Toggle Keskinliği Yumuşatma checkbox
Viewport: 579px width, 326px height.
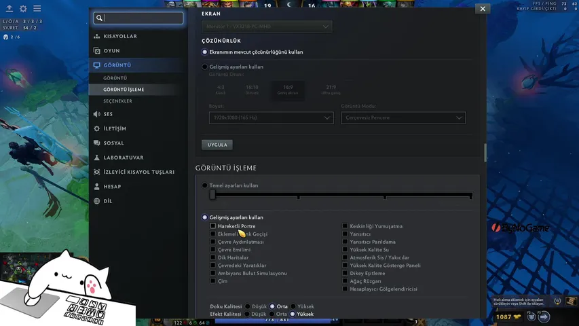pyautogui.click(x=345, y=226)
